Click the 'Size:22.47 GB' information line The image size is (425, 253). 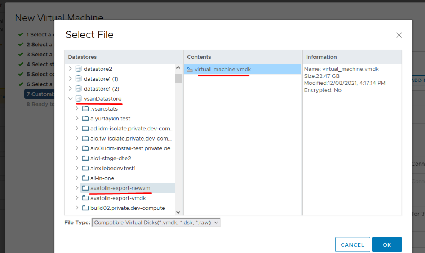click(x=322, y=76)
